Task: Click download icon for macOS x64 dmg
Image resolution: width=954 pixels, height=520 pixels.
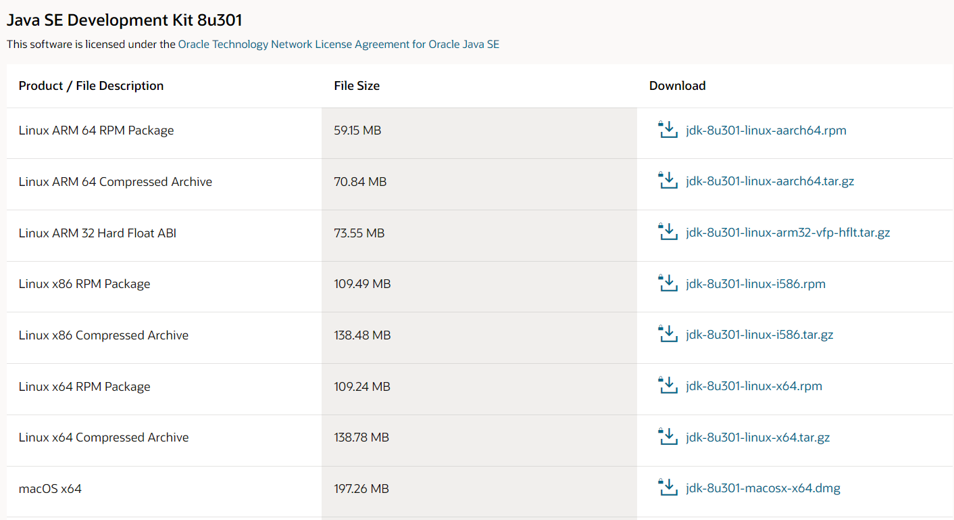Action: (668, 488)
